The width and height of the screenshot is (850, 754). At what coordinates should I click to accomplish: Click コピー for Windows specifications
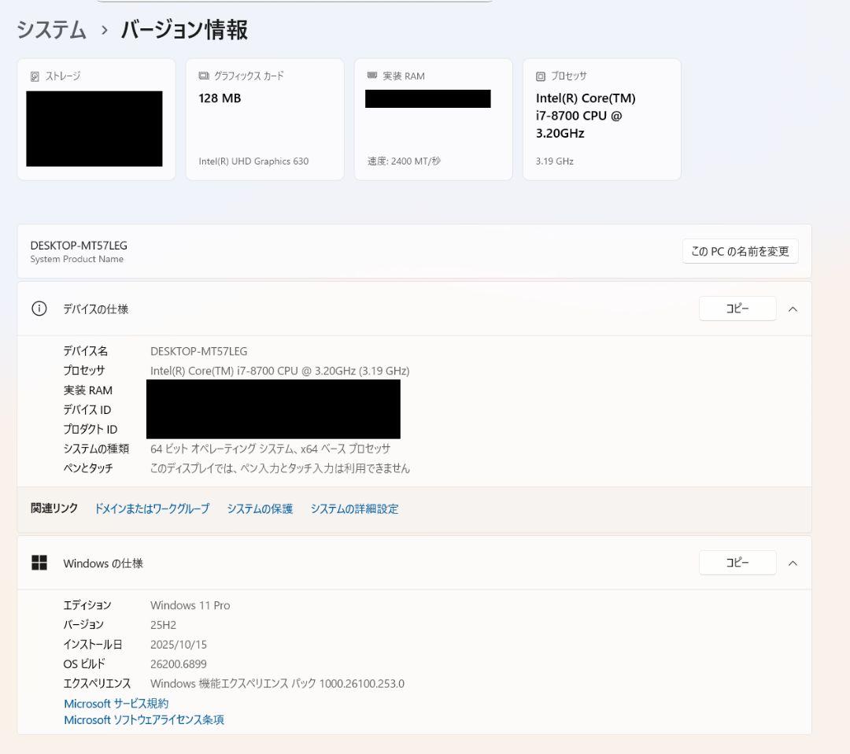tap(737, 562)
